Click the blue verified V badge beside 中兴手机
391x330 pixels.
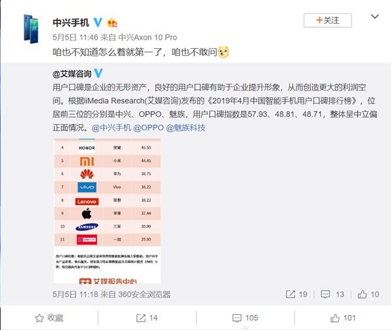[x=98, y=22]
